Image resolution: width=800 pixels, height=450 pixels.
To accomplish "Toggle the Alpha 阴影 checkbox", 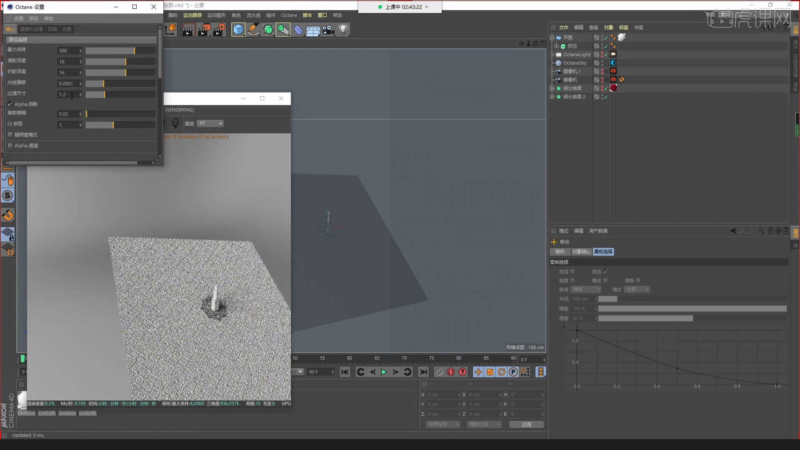I will 10,104.
